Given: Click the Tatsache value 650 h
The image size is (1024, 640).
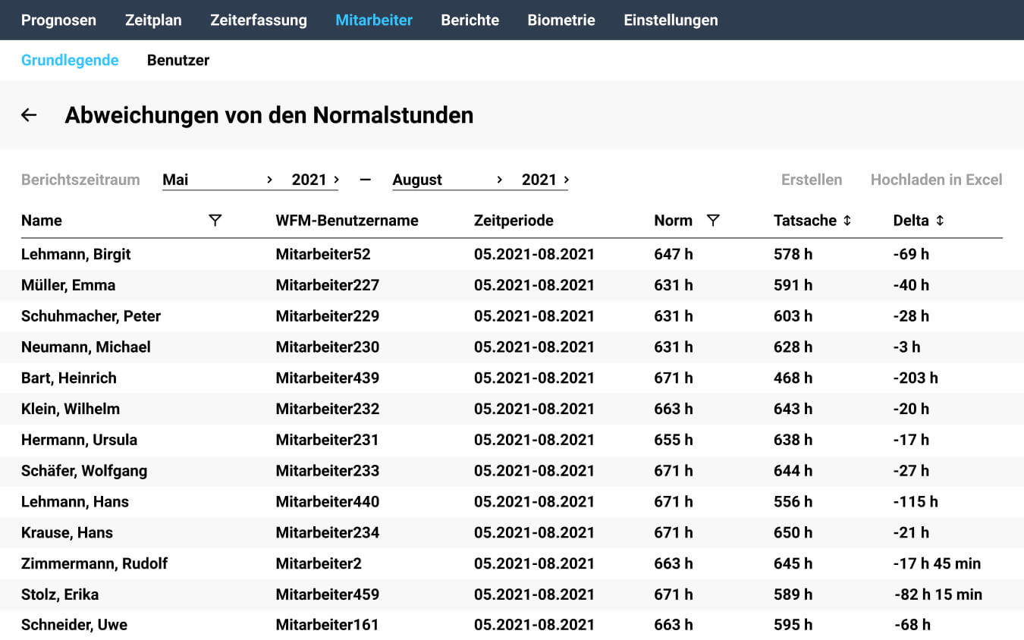Looking at the screenshot, I should tap(793, 532).
